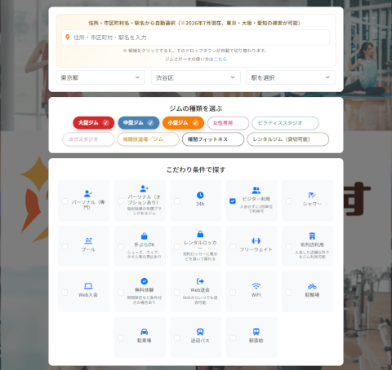Viewport: 392px width, 370px height.
Task: Expand the 駅を選択 station dropdown
Action: click(x=291, y=77)
